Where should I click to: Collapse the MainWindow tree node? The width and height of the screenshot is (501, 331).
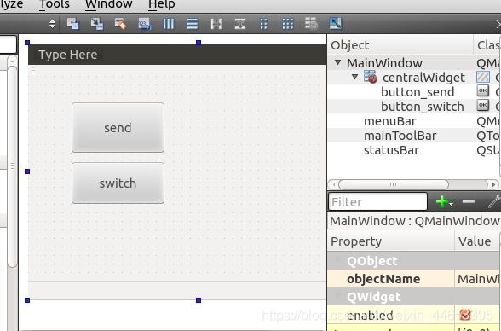tap(337, 62)
